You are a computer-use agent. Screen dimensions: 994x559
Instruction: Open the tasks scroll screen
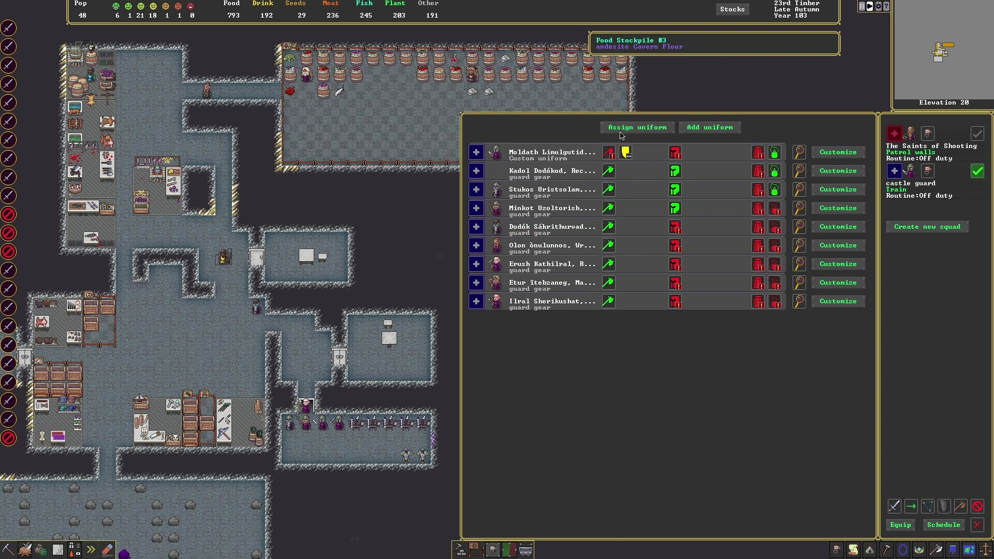(853, 550)
